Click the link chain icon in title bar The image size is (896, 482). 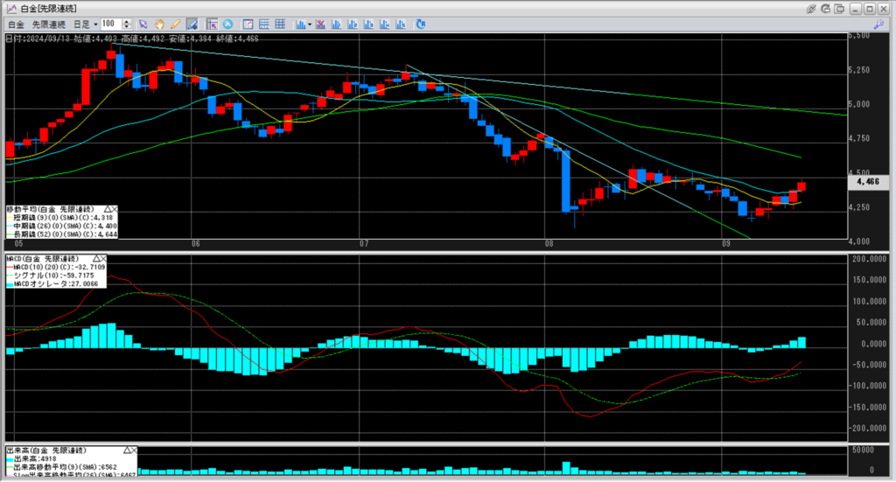(811, 9)
